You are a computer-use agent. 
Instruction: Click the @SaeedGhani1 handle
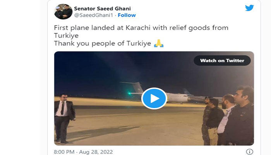pos(94,15)
